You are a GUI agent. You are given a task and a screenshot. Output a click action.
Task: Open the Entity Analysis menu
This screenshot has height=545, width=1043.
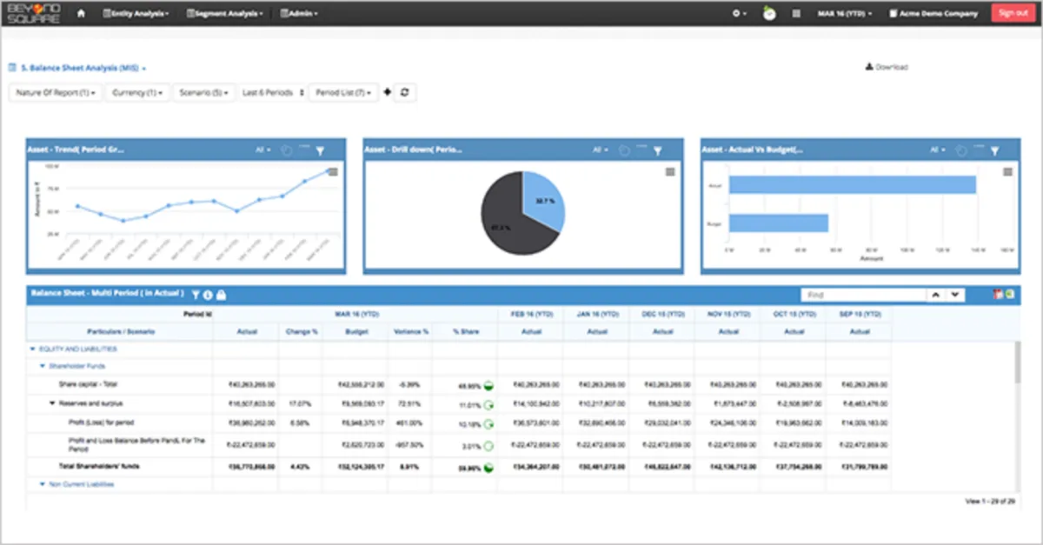(136, 13)
